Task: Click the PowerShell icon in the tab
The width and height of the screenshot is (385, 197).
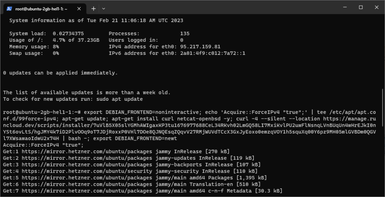Action: 8,8
